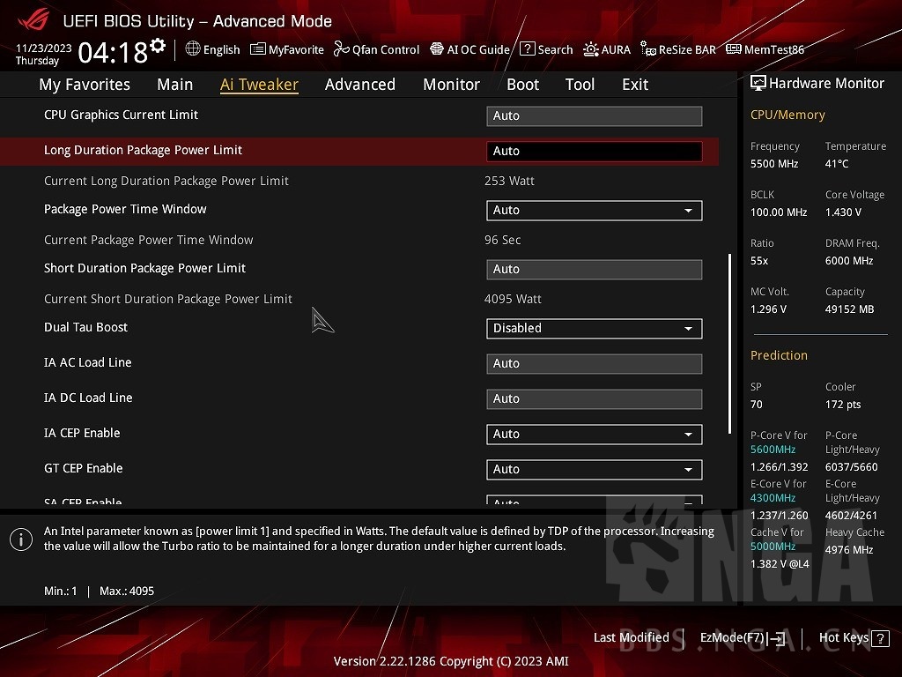
Task: Open the AURA lighting settings
Action: 607,49
